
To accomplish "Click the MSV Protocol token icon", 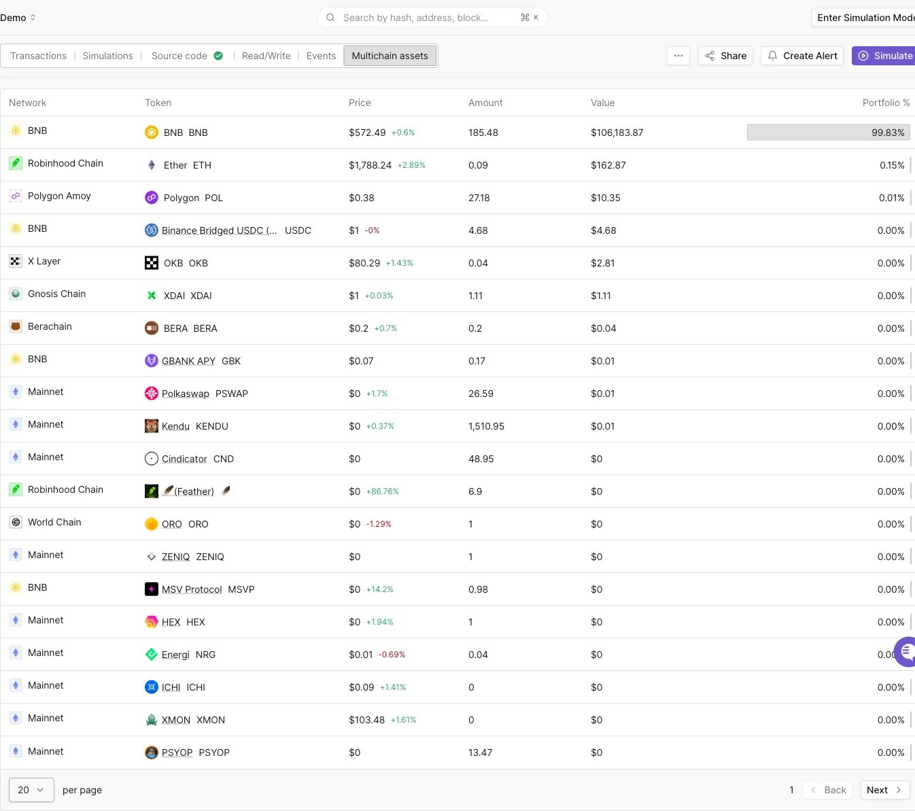I will [x=152, y=589].
